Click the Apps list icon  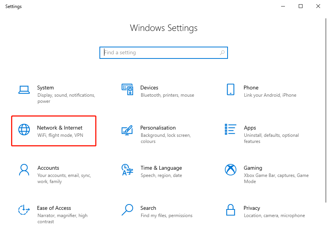tap(230, 130)
